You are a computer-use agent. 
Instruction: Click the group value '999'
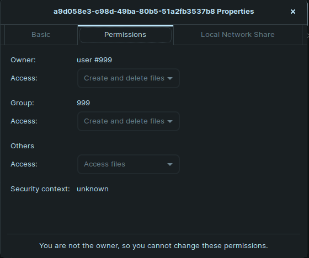pos(83,103)
